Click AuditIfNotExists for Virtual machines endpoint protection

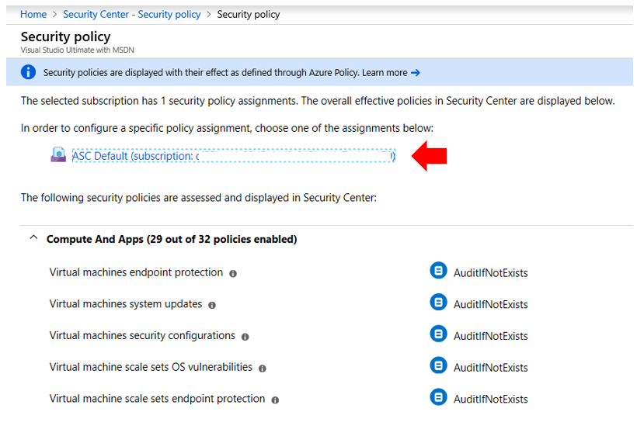(490, 273)
